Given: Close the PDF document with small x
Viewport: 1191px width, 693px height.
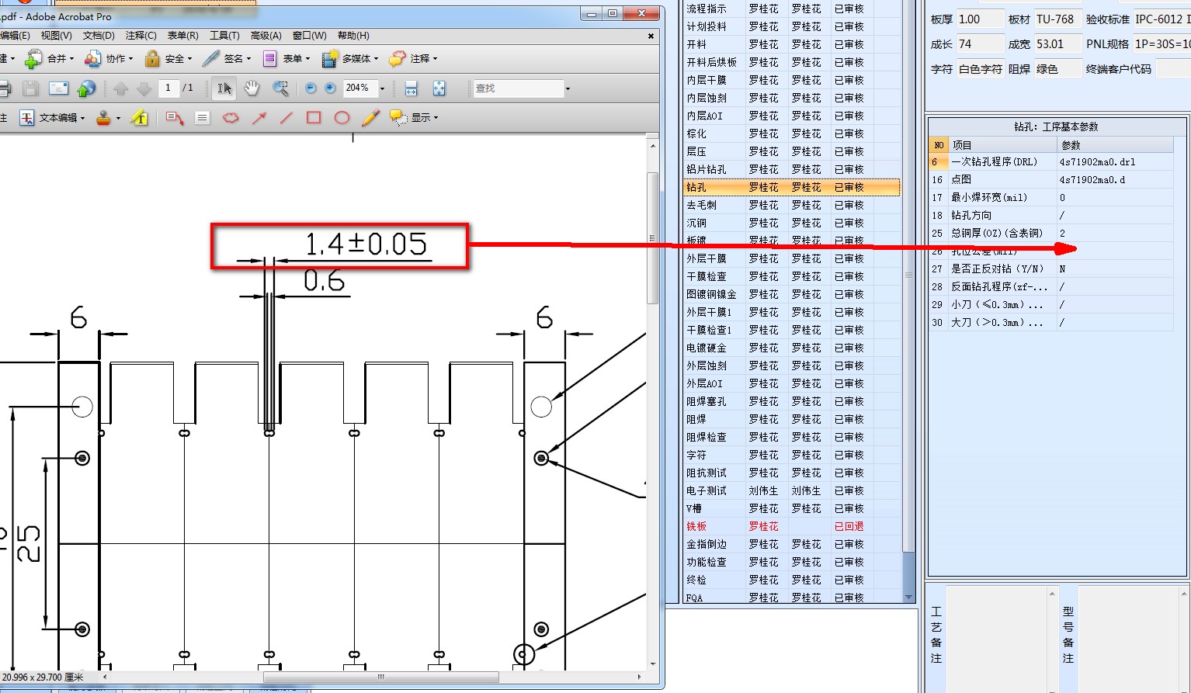Looking at the screenshot, I should point(651,36).
